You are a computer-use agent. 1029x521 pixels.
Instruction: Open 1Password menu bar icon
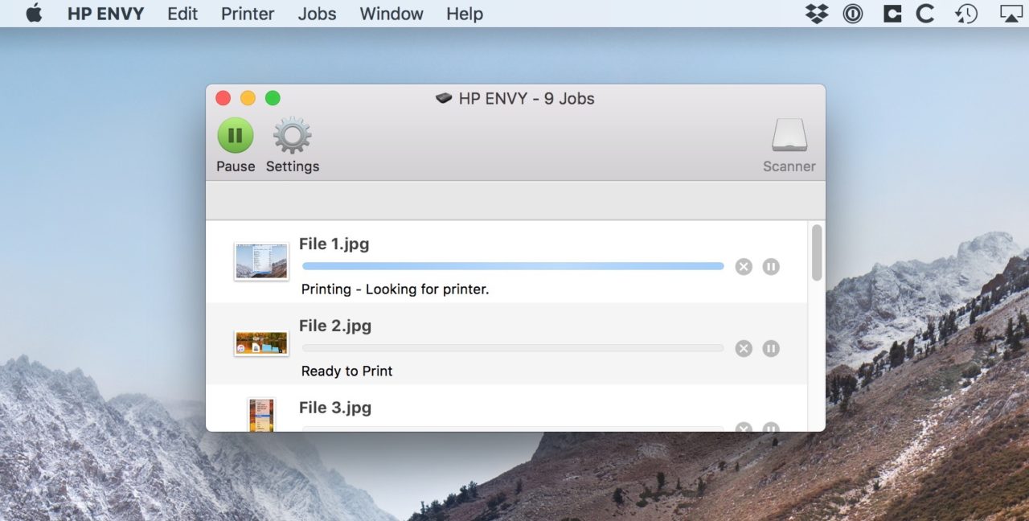tap(853, 14)
